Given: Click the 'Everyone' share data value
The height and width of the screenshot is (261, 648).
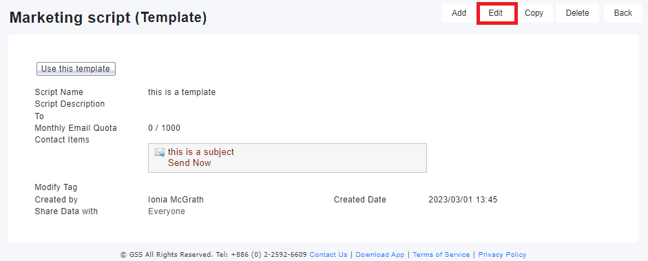Looking at the screenshot, I should click(167, 212).
